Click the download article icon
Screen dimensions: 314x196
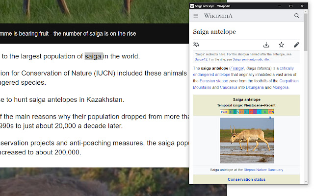[x=266, y=45]
